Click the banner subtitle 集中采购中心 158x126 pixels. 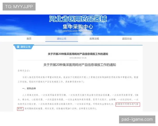[78, 27]
